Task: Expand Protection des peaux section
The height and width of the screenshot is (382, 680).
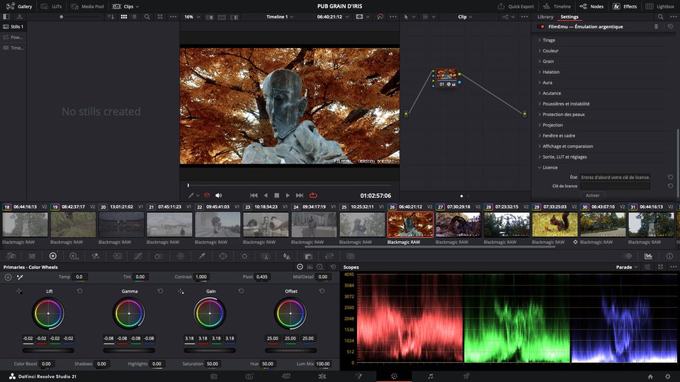Action: point(563,115)
